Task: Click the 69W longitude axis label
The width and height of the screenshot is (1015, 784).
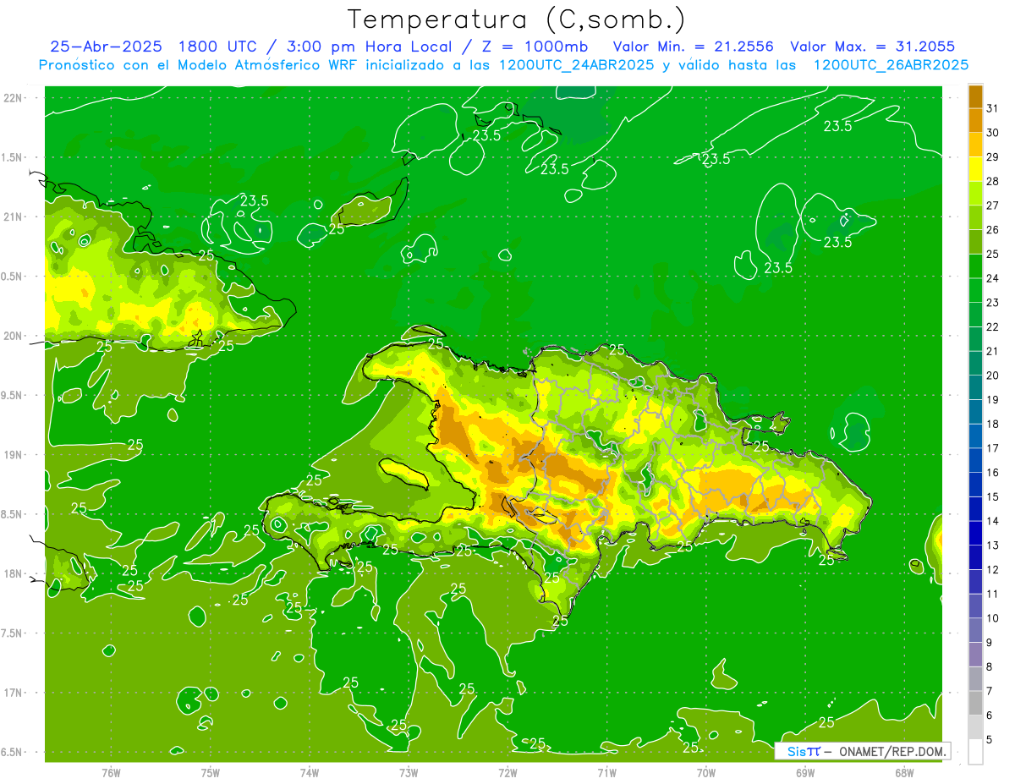Action: (805, 772)
